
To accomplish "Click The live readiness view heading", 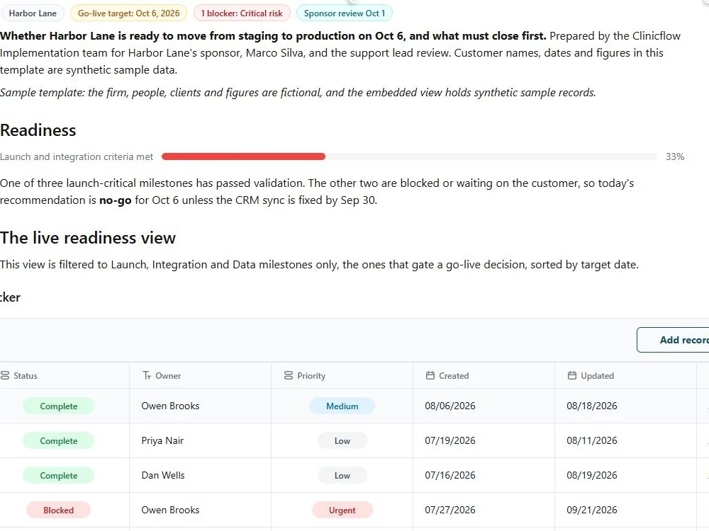I will pos(88,237).
